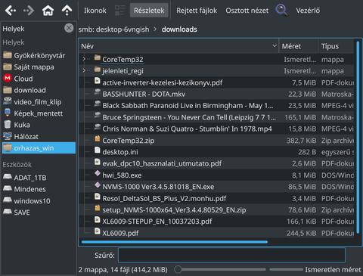363x276 pixels.
Task: Select Resol_DeltaSol_BS_Plus_V2.monhu.pdf
Action: tap(216, 198)
